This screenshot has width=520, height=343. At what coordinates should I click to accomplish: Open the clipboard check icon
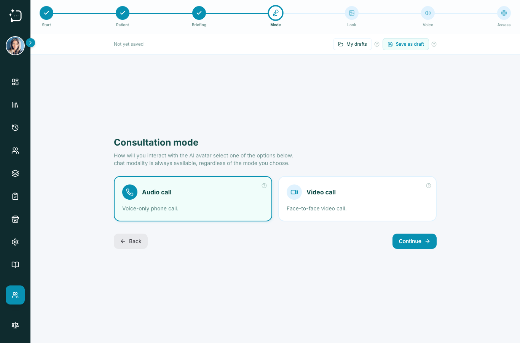(x=15, y=196)
